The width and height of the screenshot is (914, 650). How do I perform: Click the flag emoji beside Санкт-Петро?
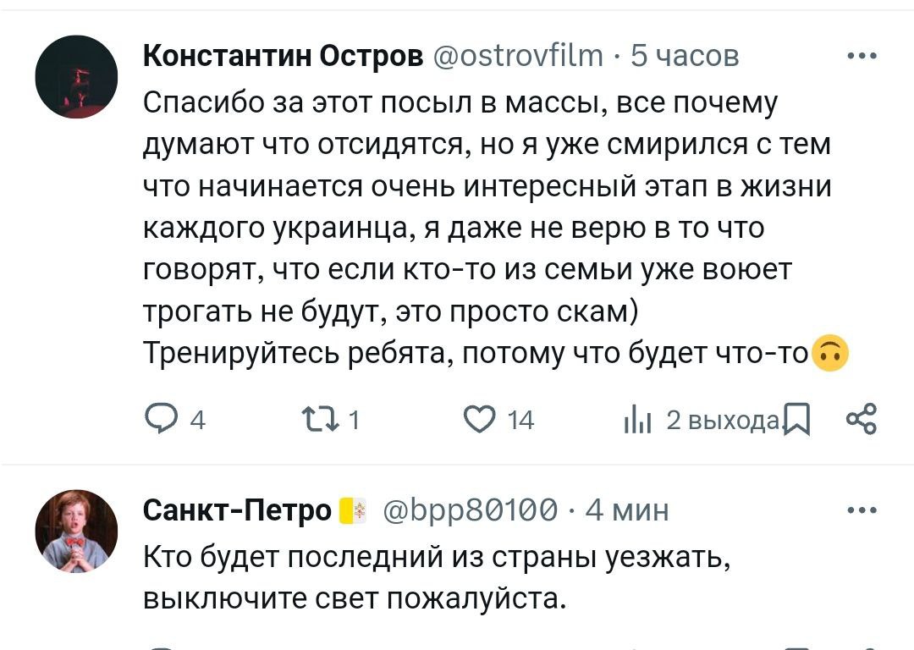(355, 511)
